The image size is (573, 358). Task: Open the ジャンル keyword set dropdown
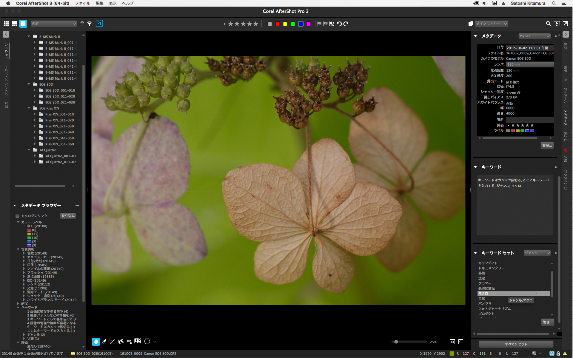tap(537, 253)
